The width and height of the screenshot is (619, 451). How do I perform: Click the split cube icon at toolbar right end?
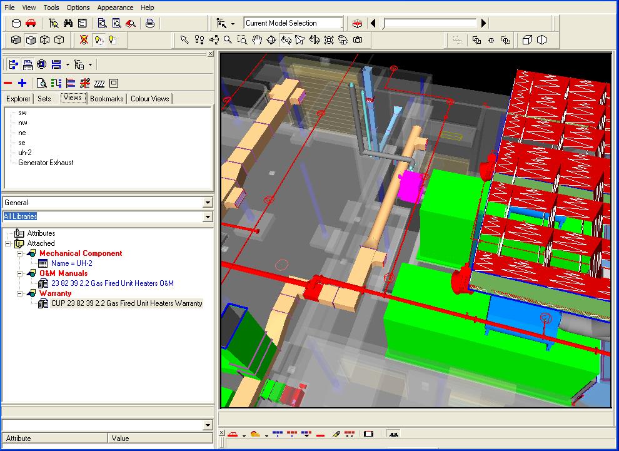click(x=542, y=40)
